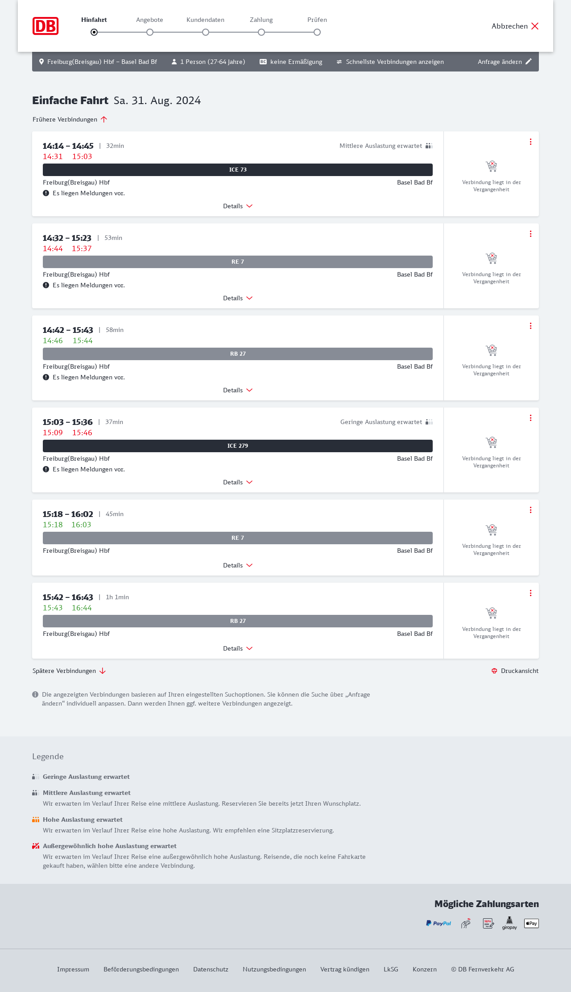Select the Zahlung step circle
This screenshot has width=571, height=992.
tap(261, 32)
